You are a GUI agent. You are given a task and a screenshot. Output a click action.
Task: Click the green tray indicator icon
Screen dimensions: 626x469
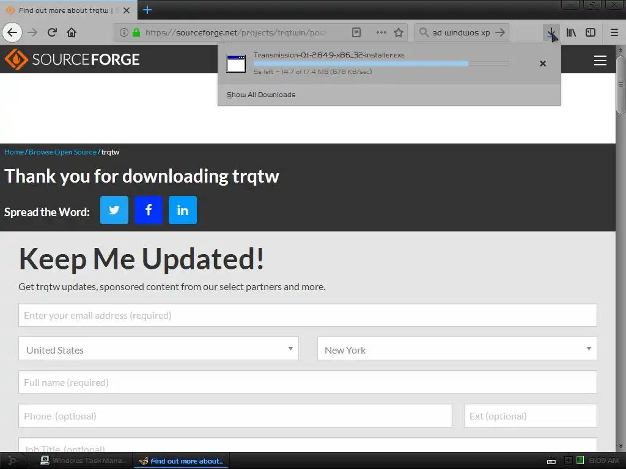tap(580, 460)
